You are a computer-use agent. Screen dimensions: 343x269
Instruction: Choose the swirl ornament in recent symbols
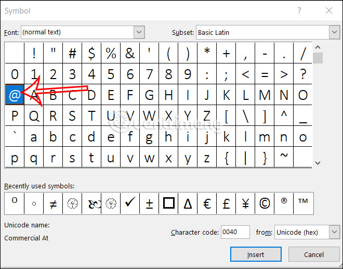[91, 203]
